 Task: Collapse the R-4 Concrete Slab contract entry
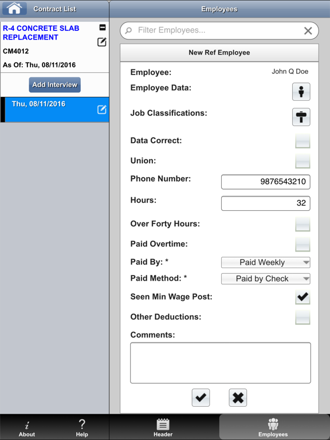click(103, 27)
